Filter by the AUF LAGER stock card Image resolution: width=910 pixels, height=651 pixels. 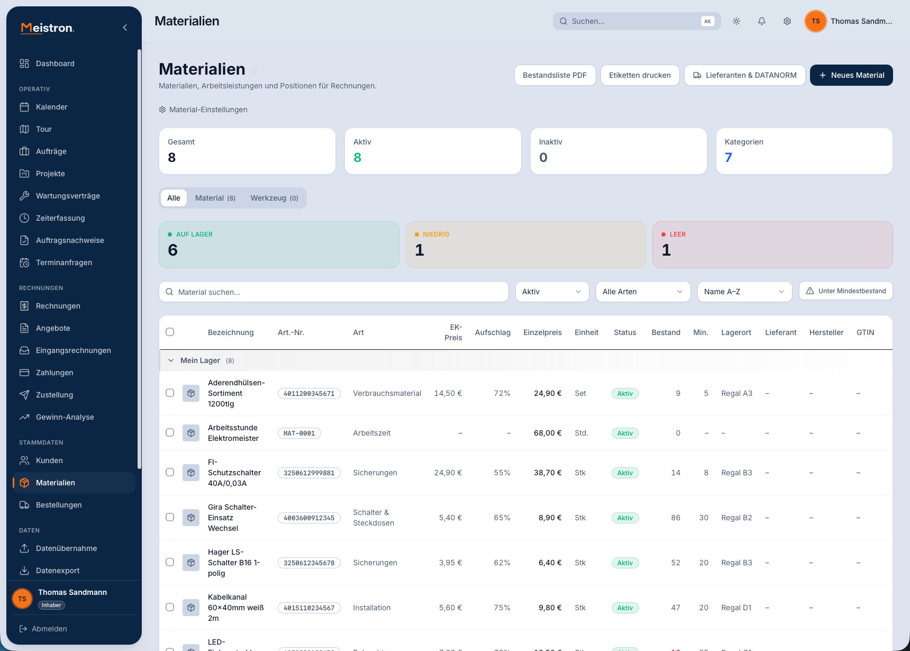279,245
